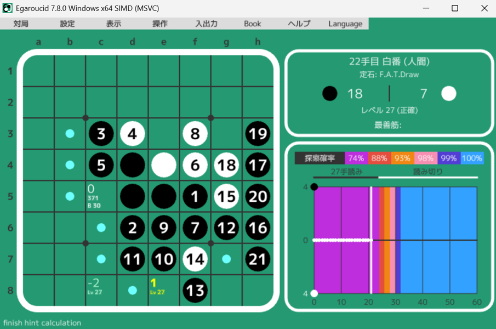Screen dimensions: 496x329
Task: Click the black stone icon beside score 18
Action: [x=330, y=94]
